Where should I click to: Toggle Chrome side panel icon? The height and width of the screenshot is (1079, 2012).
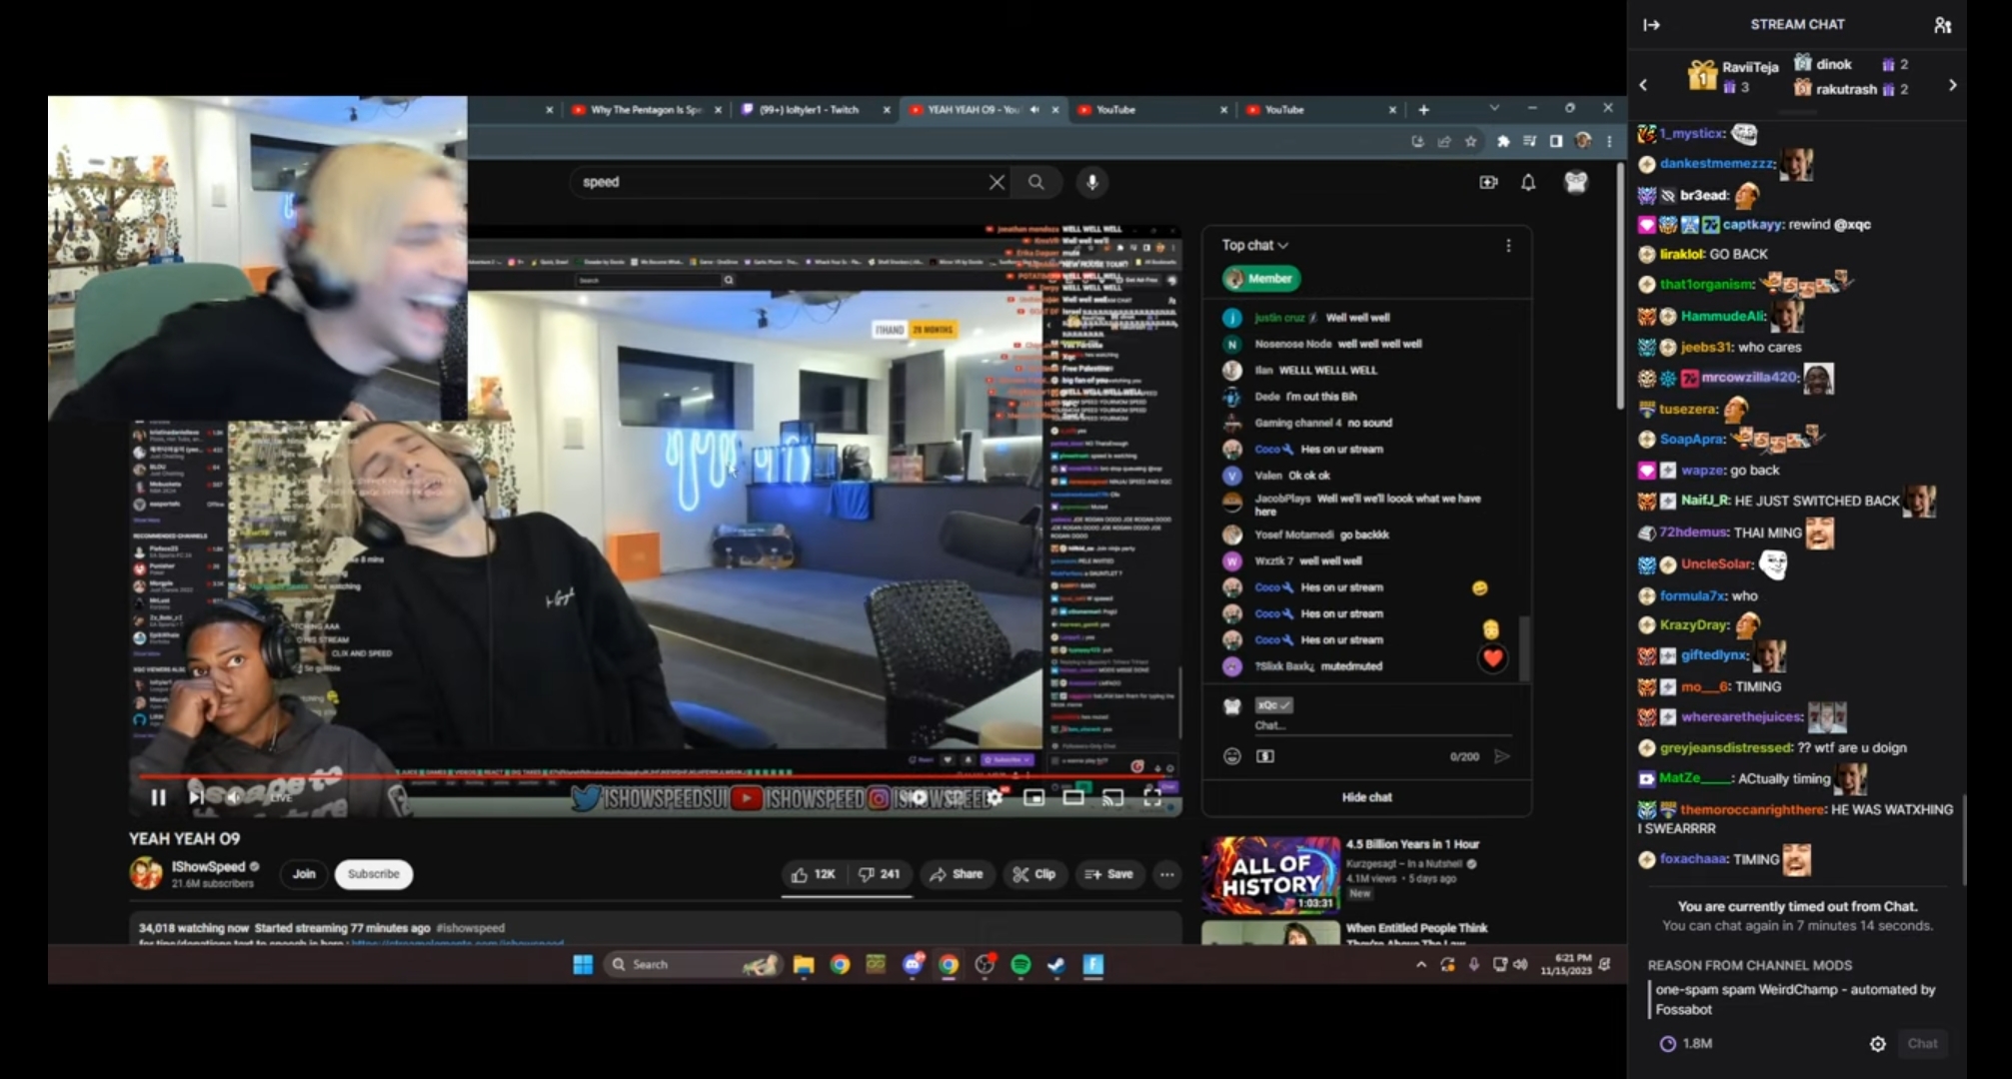click(1556, 142)
